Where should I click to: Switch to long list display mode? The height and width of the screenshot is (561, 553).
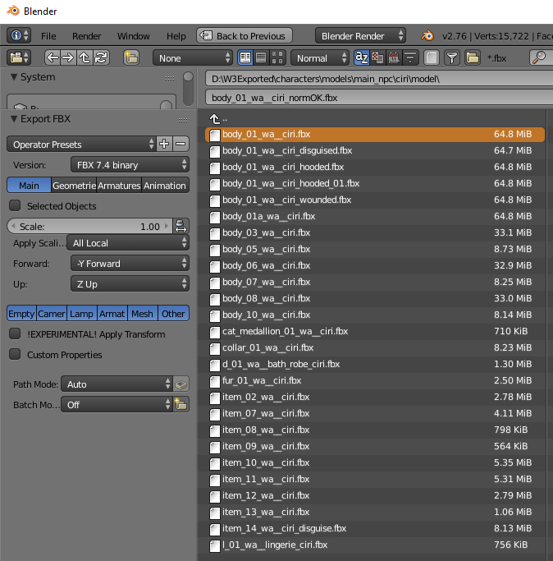click(261, 57)
